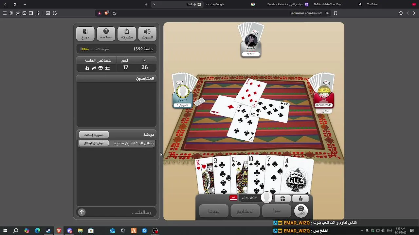Switch ENG input language
This screenshot has width=419, height=235.
click(389, 231)
